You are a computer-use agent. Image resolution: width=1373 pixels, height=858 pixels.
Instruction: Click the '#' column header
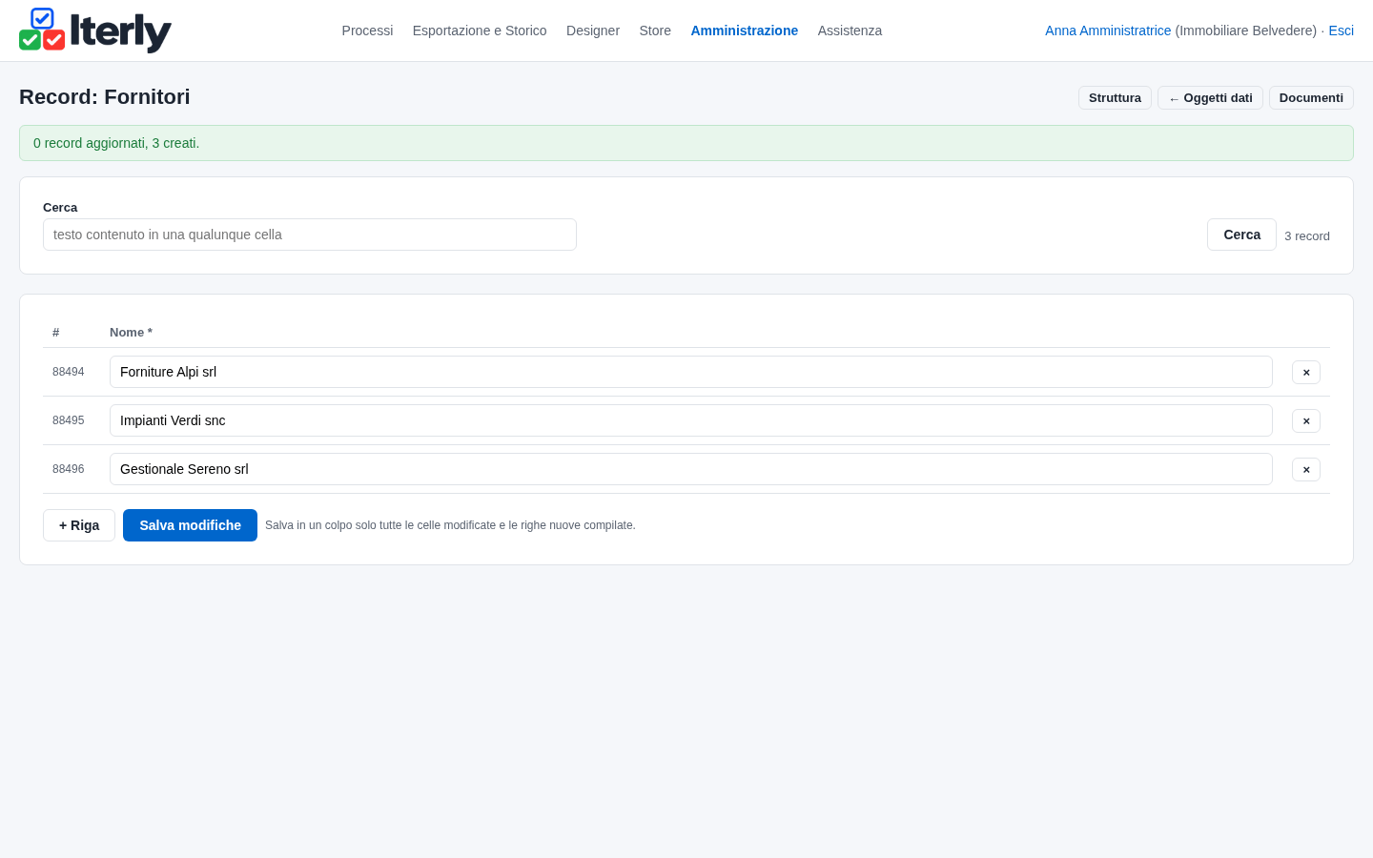click(56, 333)
